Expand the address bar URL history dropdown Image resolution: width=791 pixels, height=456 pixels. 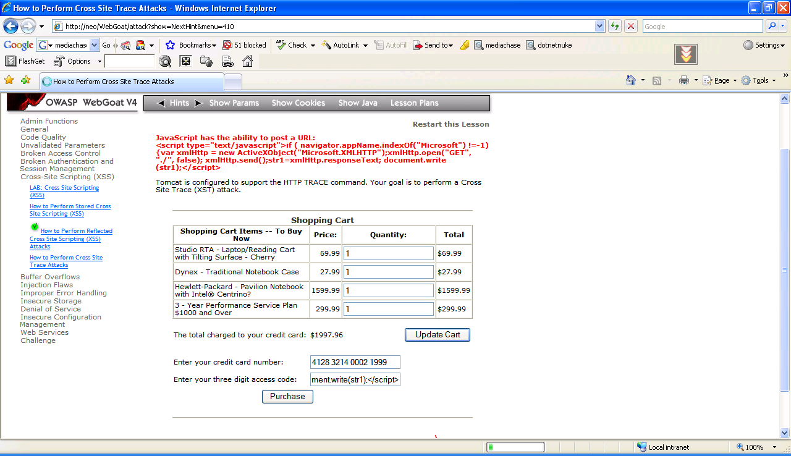coord(599,27)
